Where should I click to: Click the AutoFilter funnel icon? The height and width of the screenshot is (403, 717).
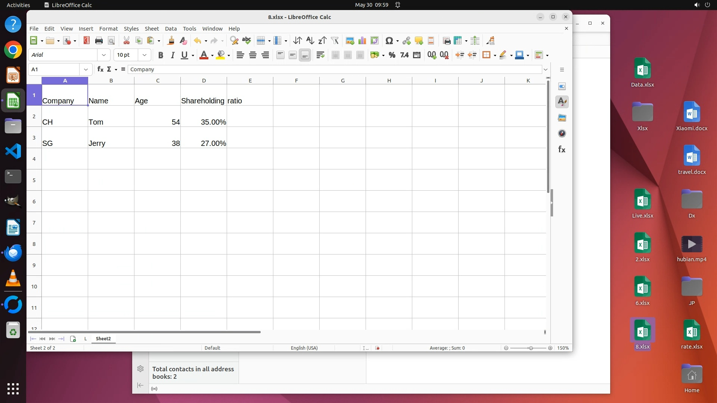[x=335, y=41]
